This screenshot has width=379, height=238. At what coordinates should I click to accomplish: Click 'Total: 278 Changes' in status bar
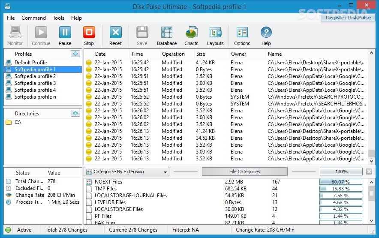[x=66, y=230]
